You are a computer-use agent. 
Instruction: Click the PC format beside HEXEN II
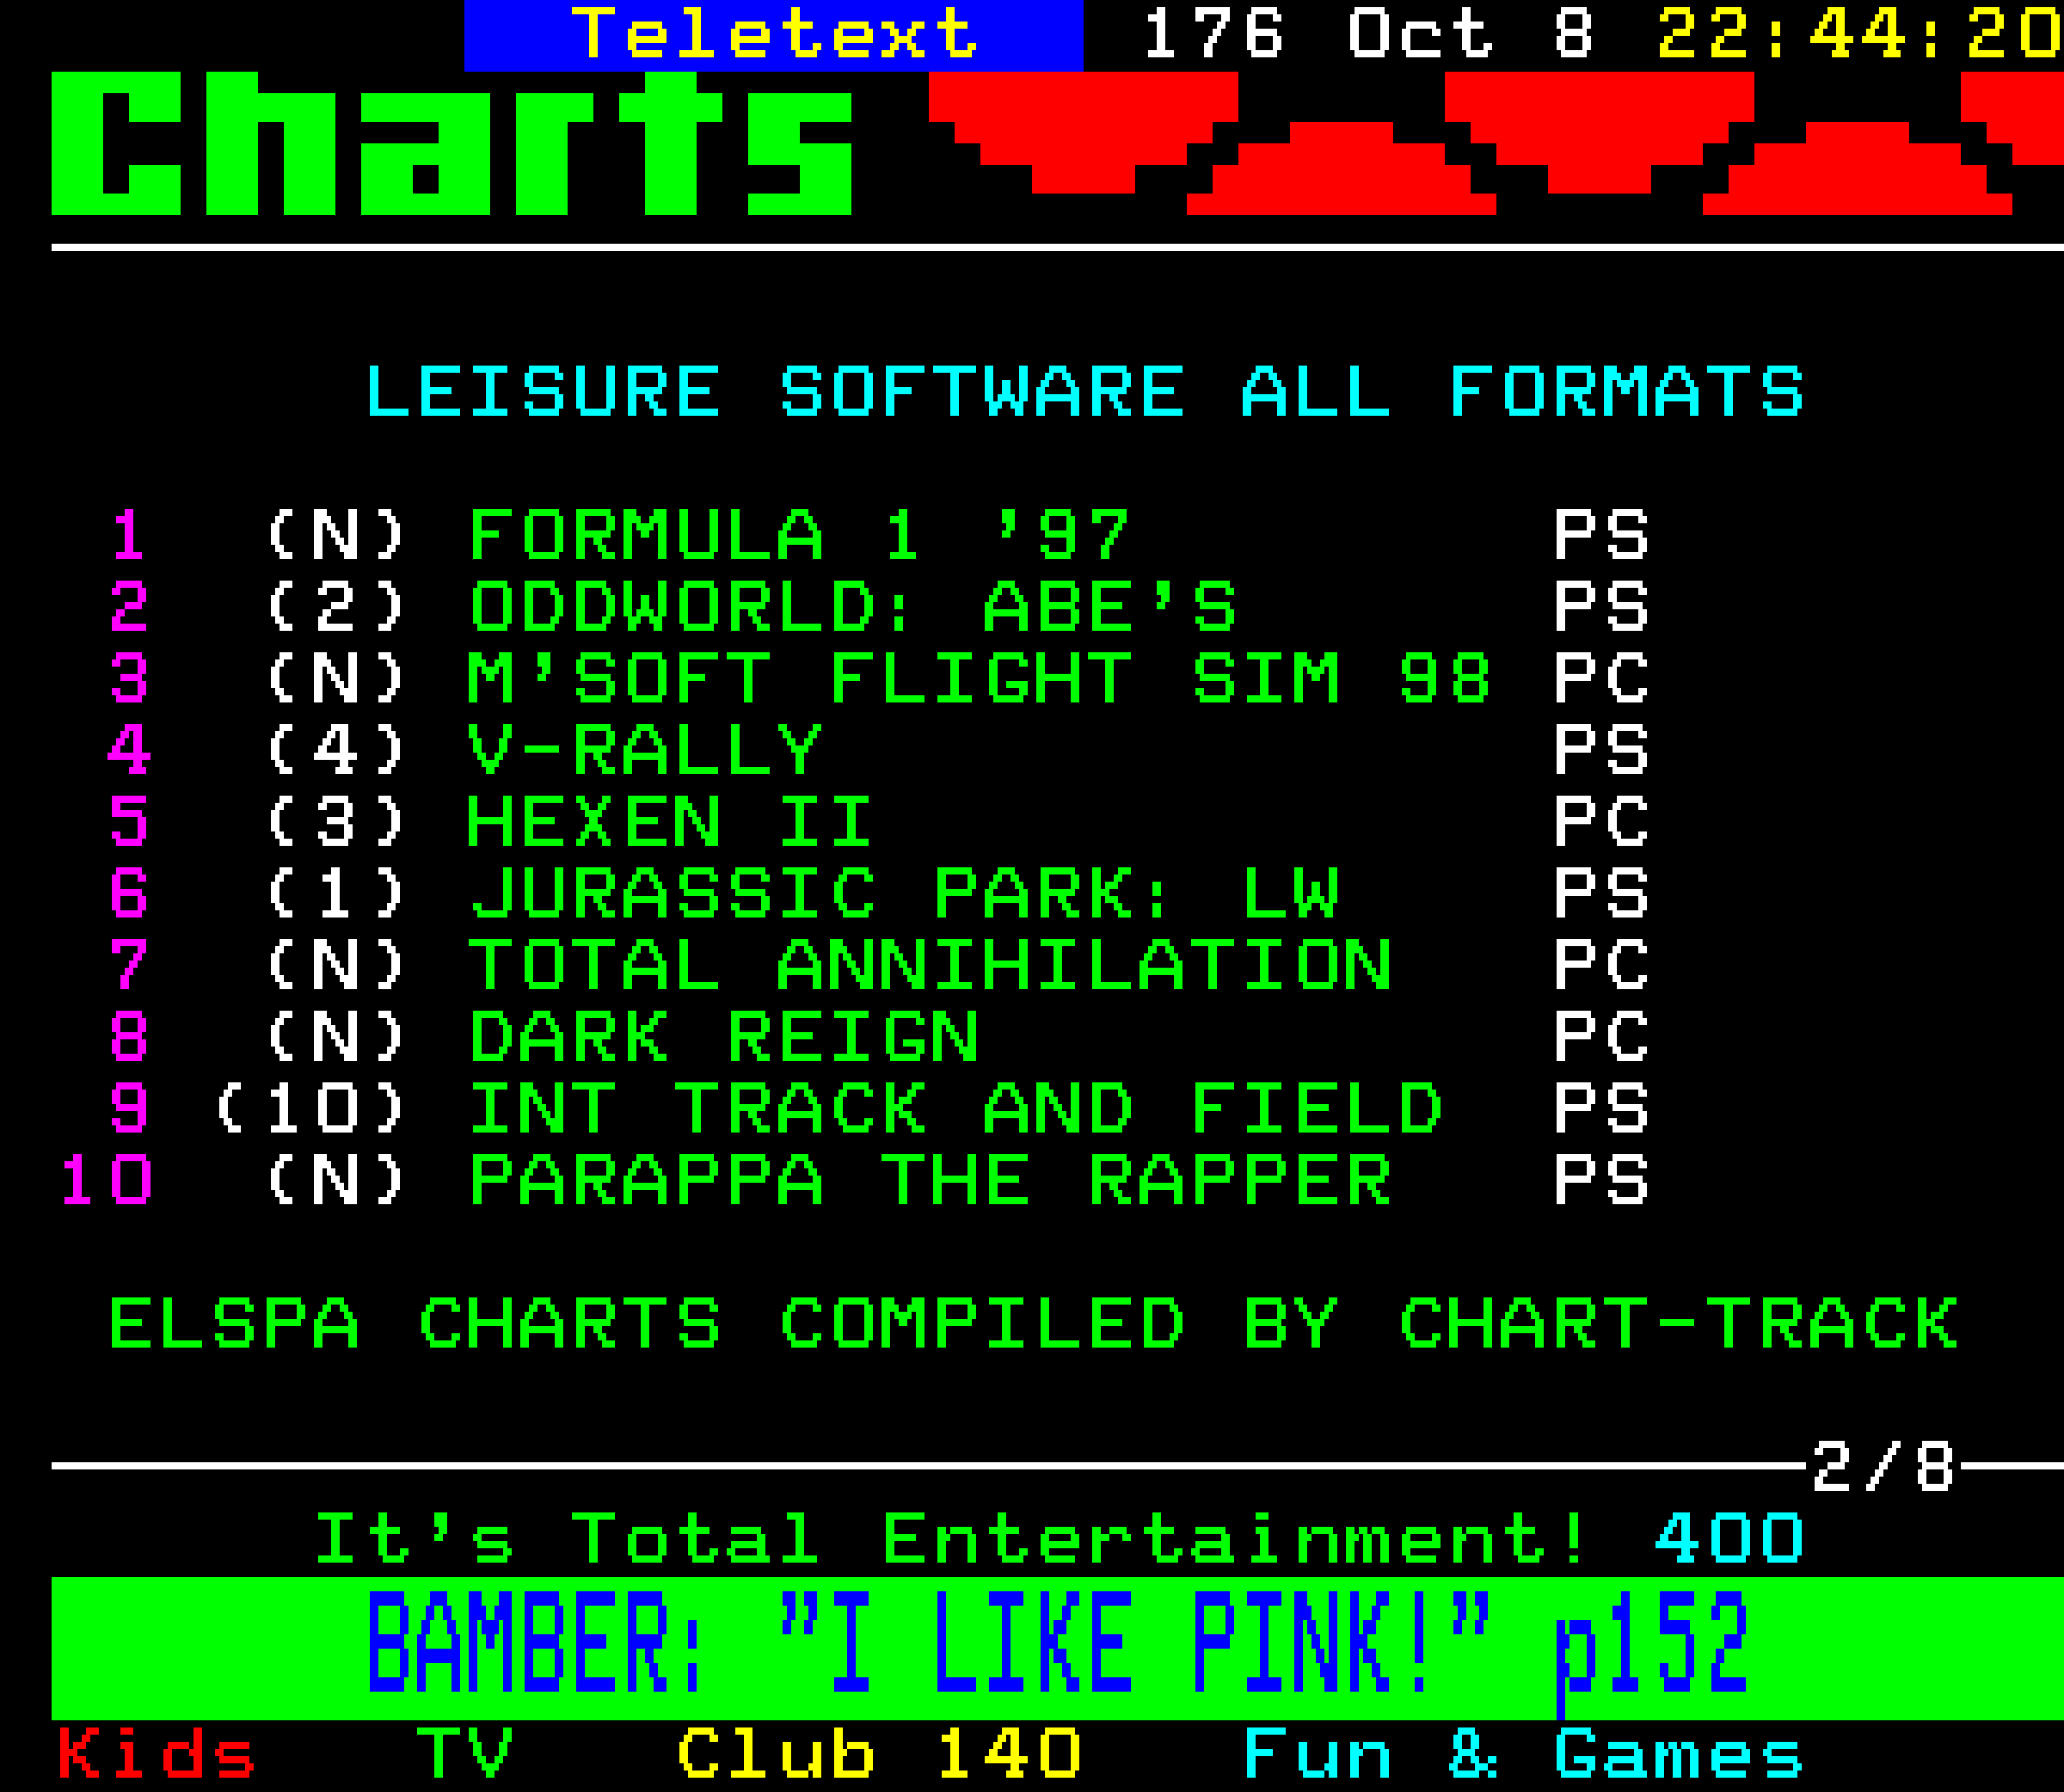coord(1601,822)
